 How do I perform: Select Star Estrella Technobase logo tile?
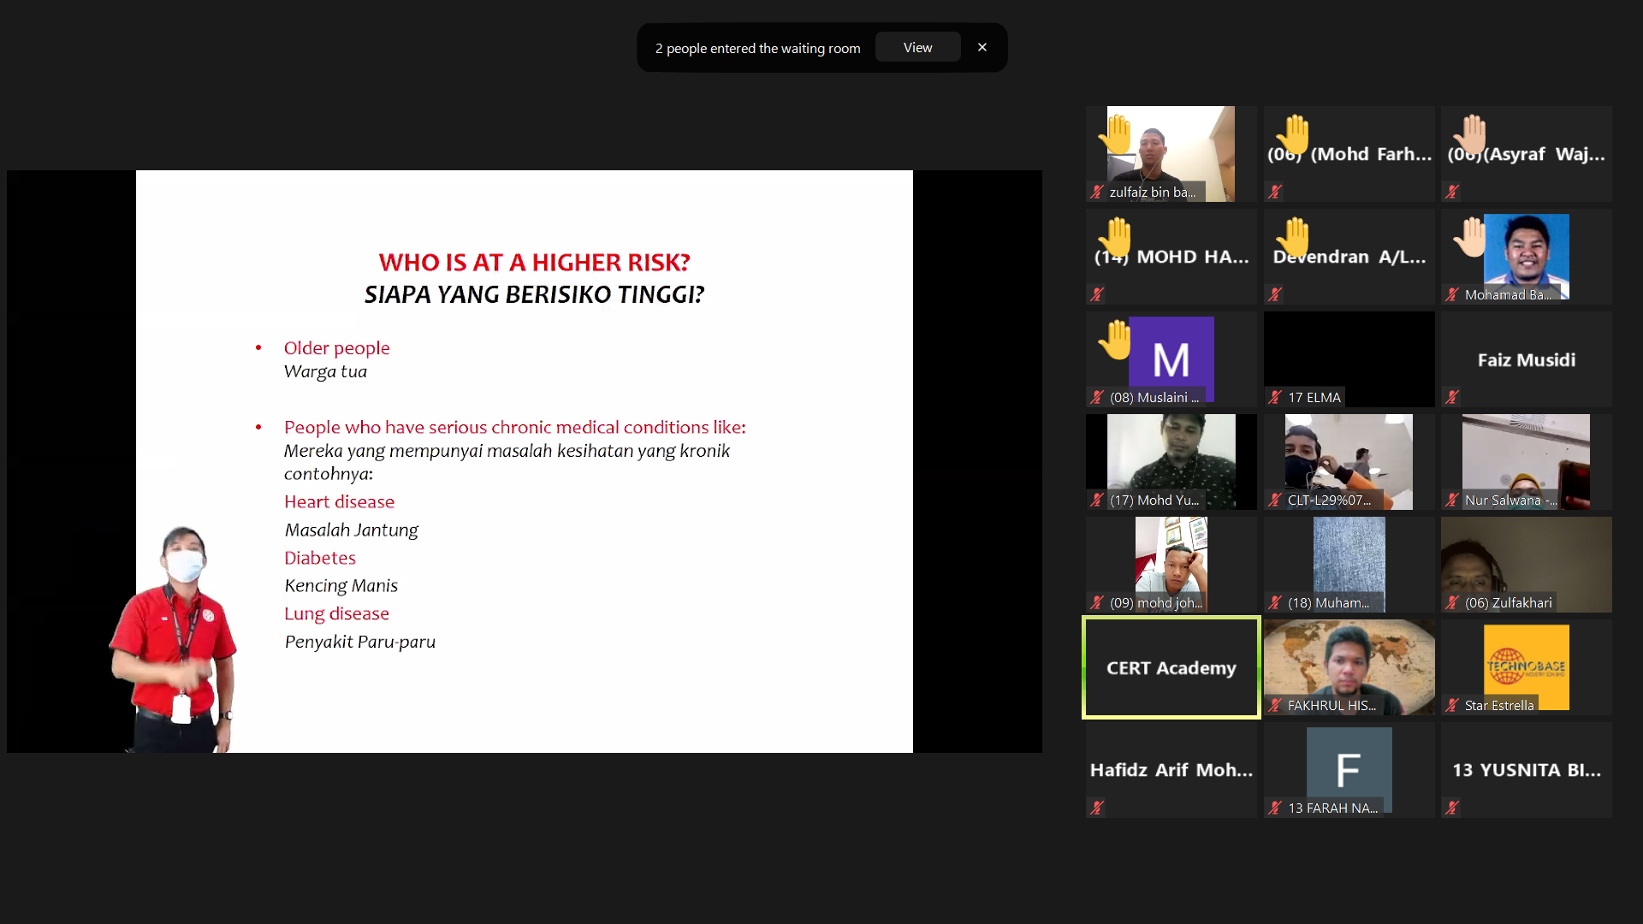pyautogui.click(x=1527, y=667)
